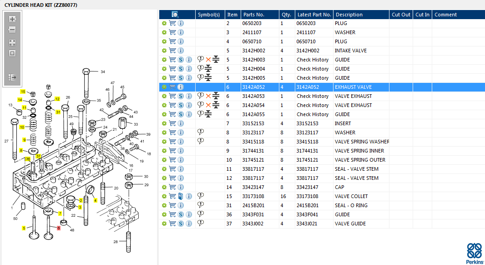485x265 pixels.
Task: Click the Description column header
Action: [x=349, y=15]
